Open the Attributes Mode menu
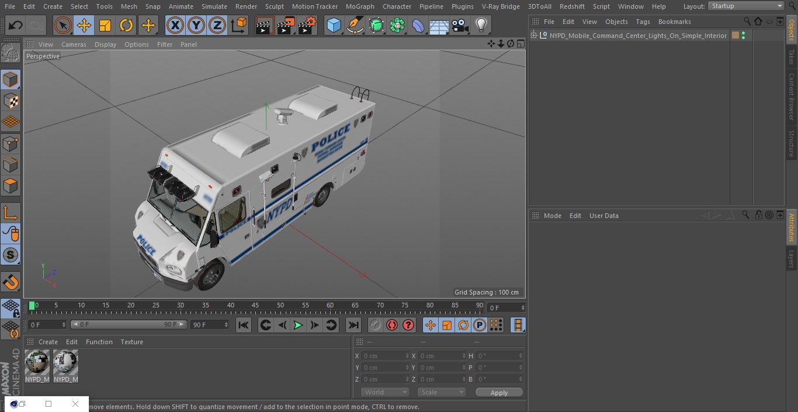 point(553,216)
